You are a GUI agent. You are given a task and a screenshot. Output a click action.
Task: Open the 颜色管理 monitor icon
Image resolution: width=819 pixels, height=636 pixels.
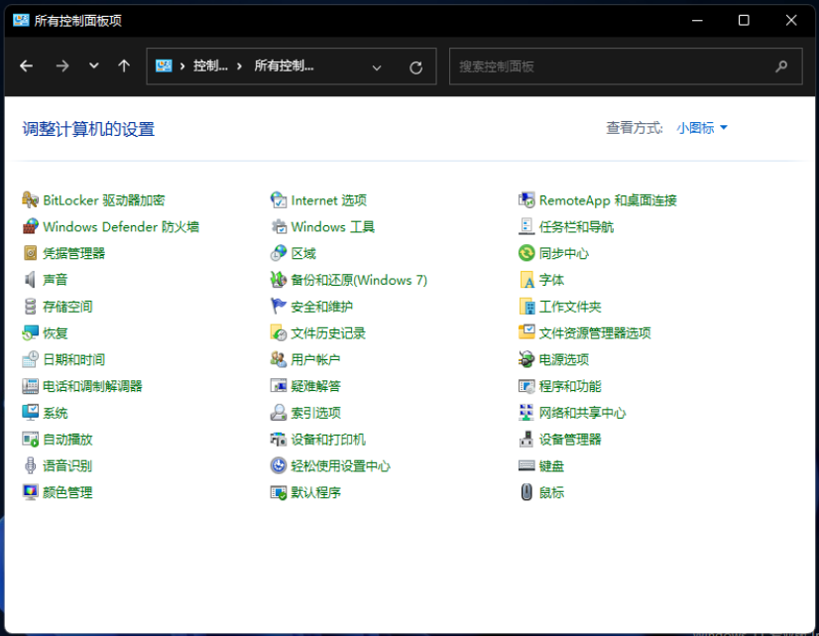31,492
